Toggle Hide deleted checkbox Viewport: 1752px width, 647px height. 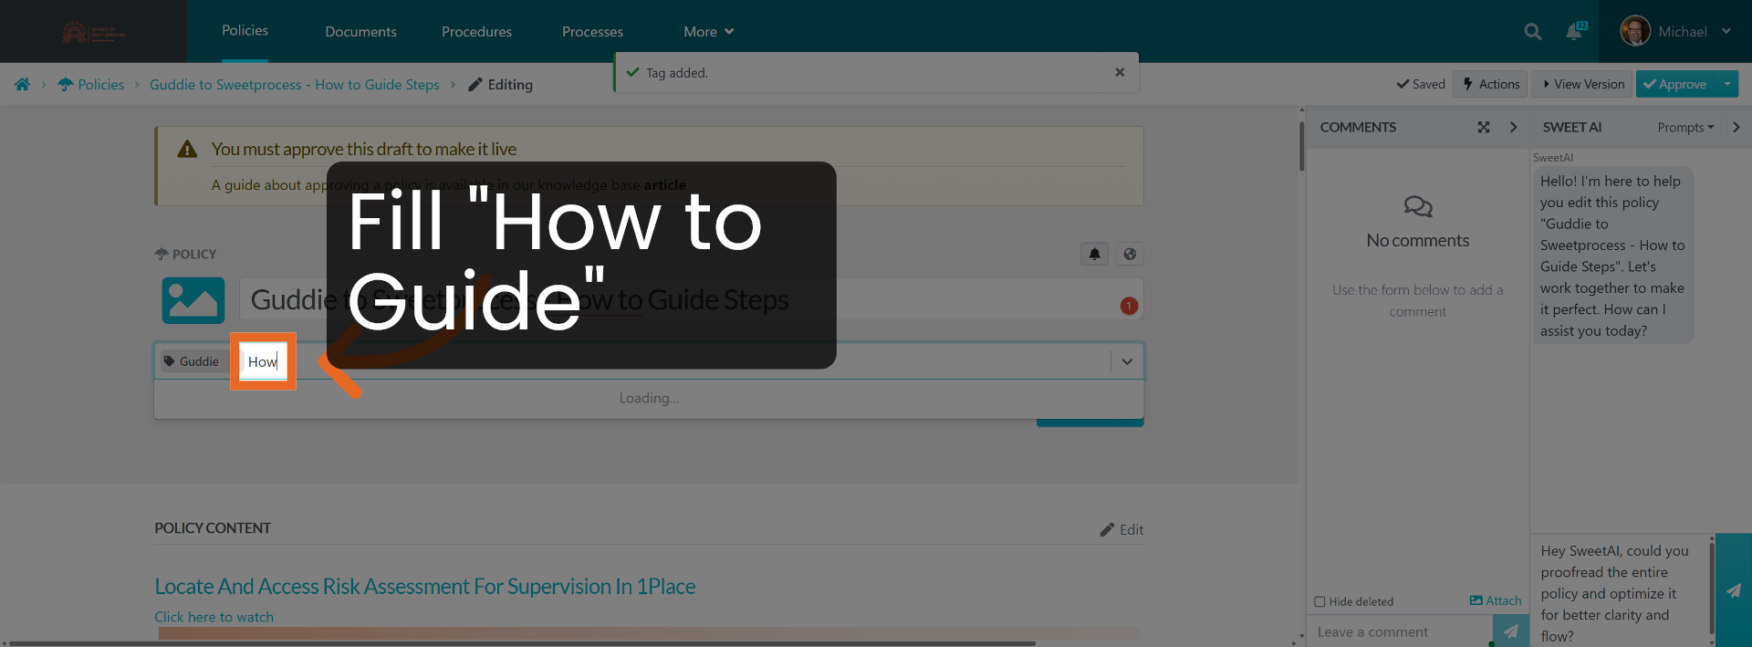(x=1319, y=601)
